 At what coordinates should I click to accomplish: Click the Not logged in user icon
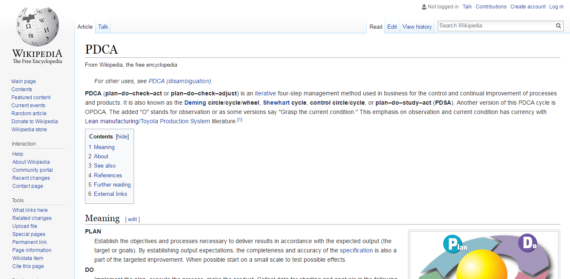[424, 7]
